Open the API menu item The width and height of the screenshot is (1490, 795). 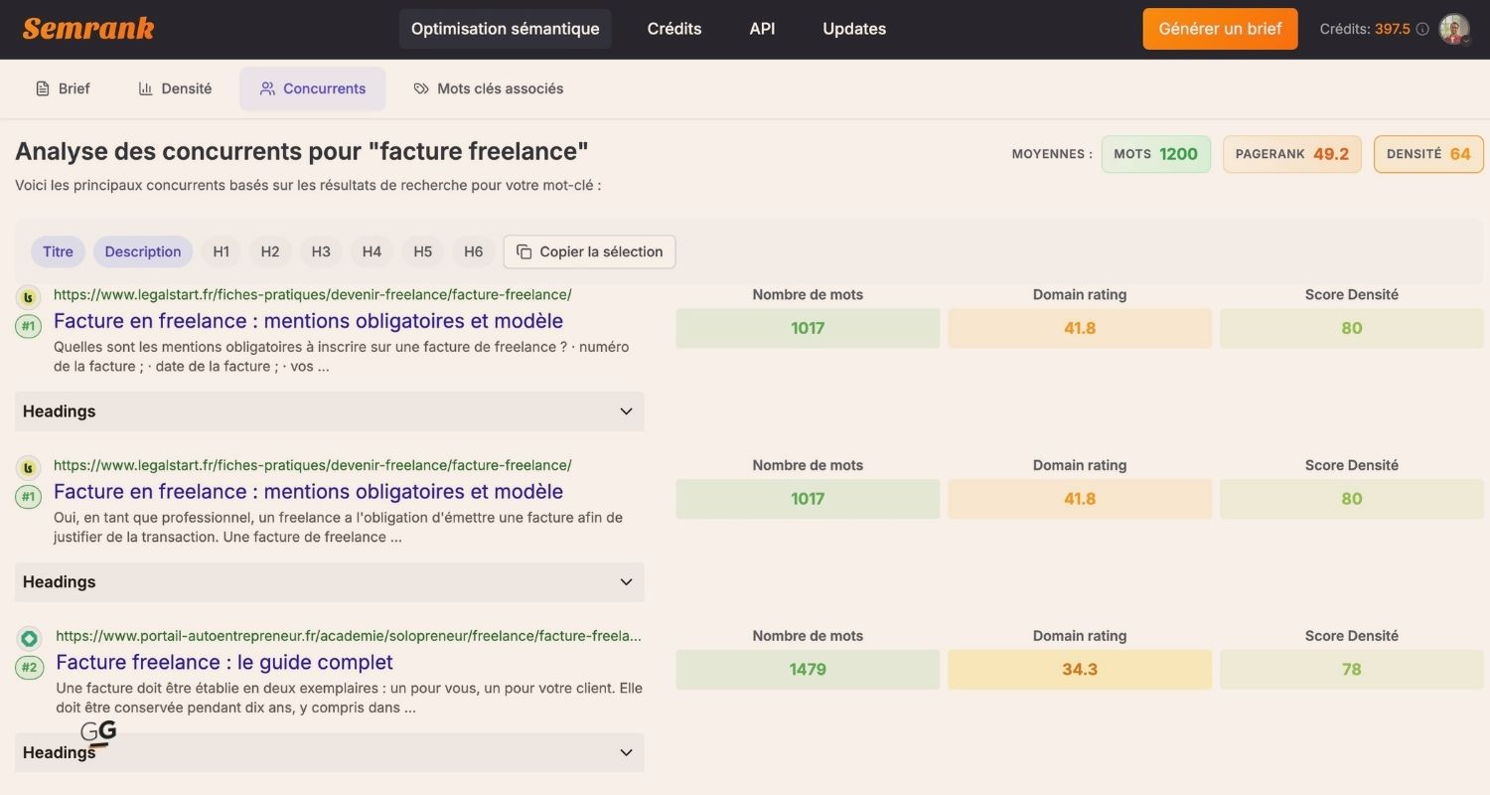[x=762, y=29]
